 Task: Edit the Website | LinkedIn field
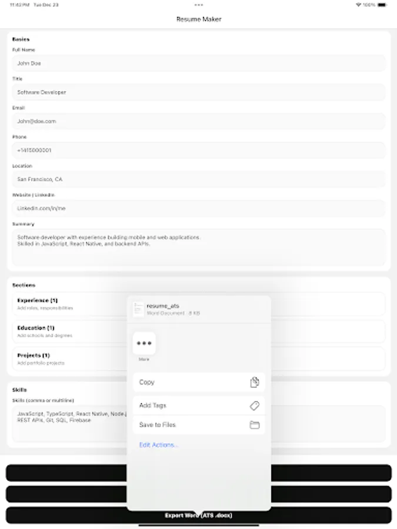pos(199,208)
